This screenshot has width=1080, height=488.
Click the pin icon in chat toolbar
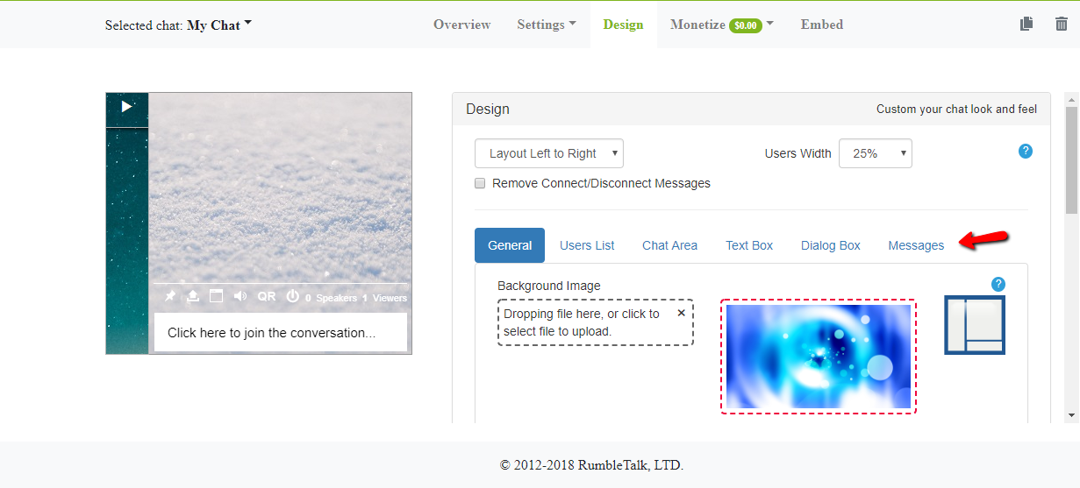[170, 297]
